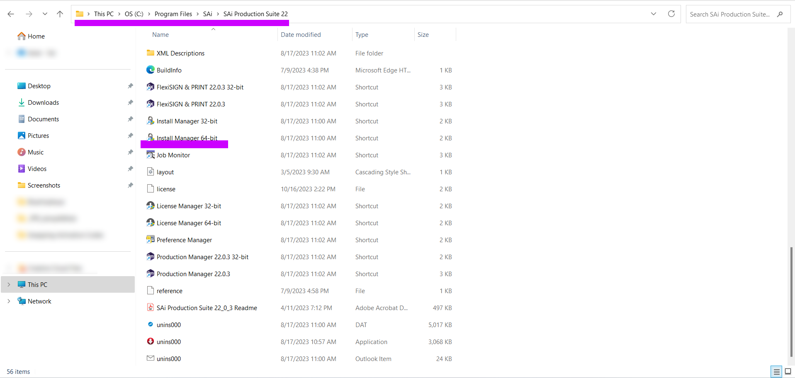795x378 pixels.
Task: Select layout stylesheet file icon
Action: coord(151,172)
